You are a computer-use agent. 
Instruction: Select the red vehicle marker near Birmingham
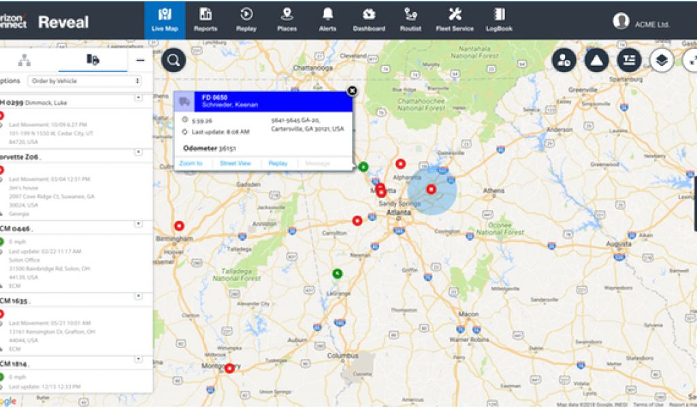(179, 226)
